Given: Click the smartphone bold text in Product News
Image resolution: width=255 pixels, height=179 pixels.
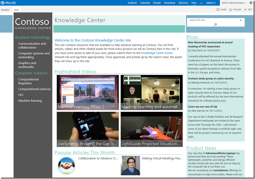Looking at the screenshot, I should (221, 170).
